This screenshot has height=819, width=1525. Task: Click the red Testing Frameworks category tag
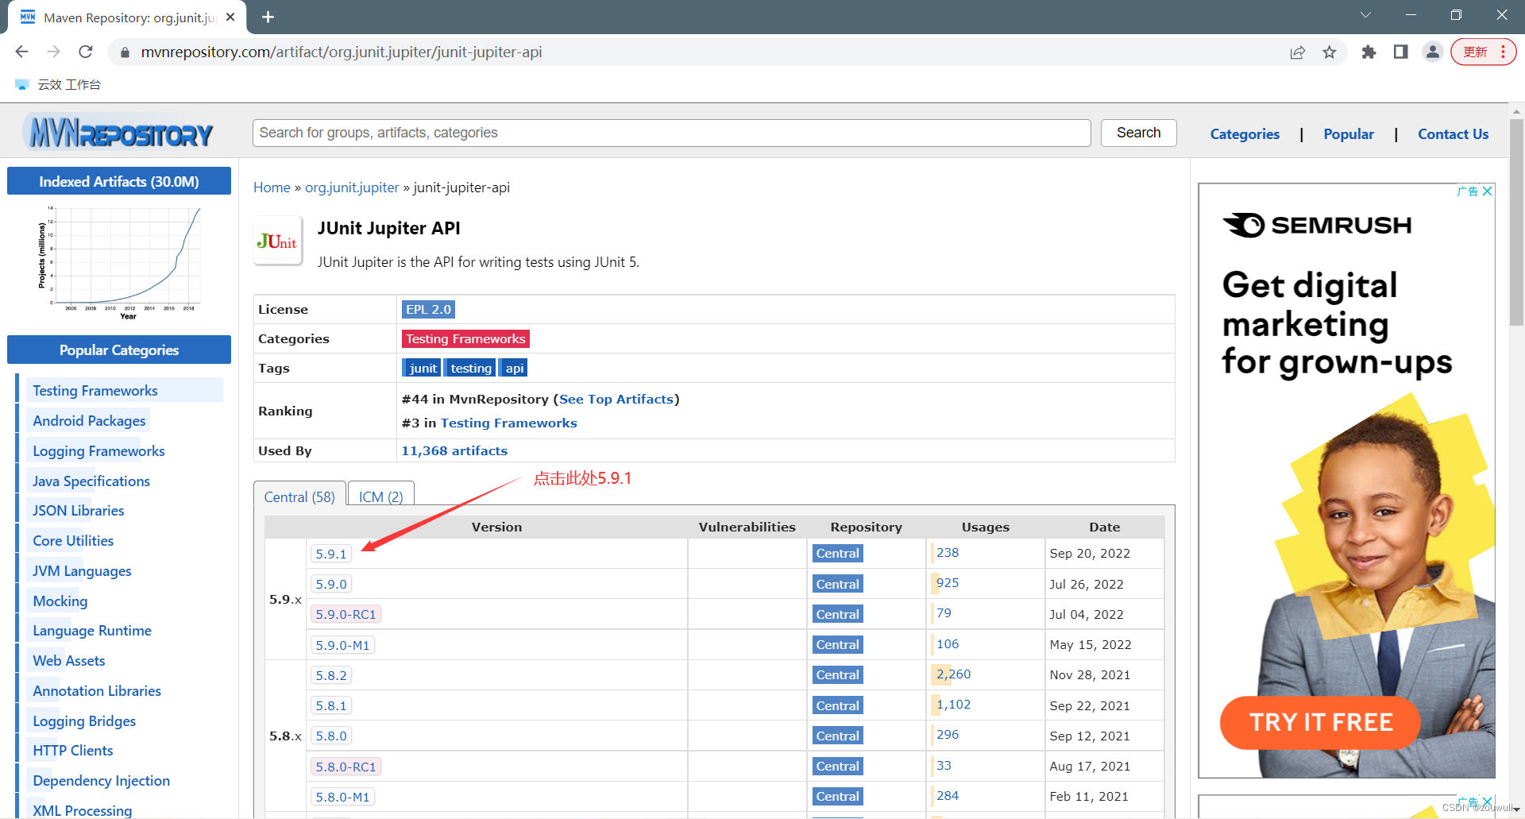point(465,338)
